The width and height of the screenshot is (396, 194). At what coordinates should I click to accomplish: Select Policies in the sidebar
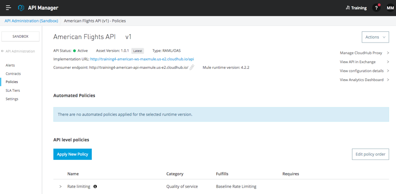(x=12, y=82)
